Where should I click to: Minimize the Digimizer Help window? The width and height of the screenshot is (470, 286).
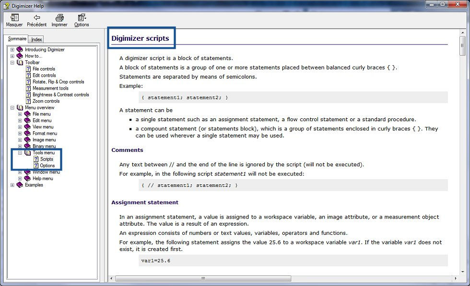432,4
